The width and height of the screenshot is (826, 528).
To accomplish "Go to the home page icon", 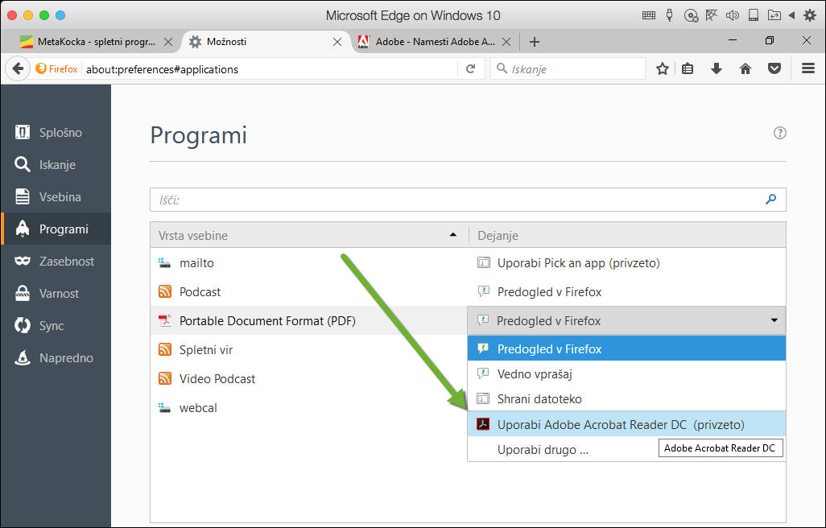I will (745, 69).
